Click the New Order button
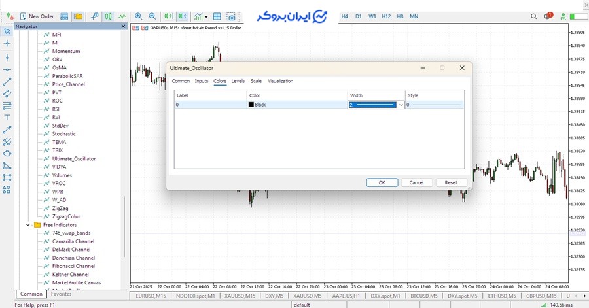This screenshot has height=308, width=589. pyautogui.click(x=37, y=16)
